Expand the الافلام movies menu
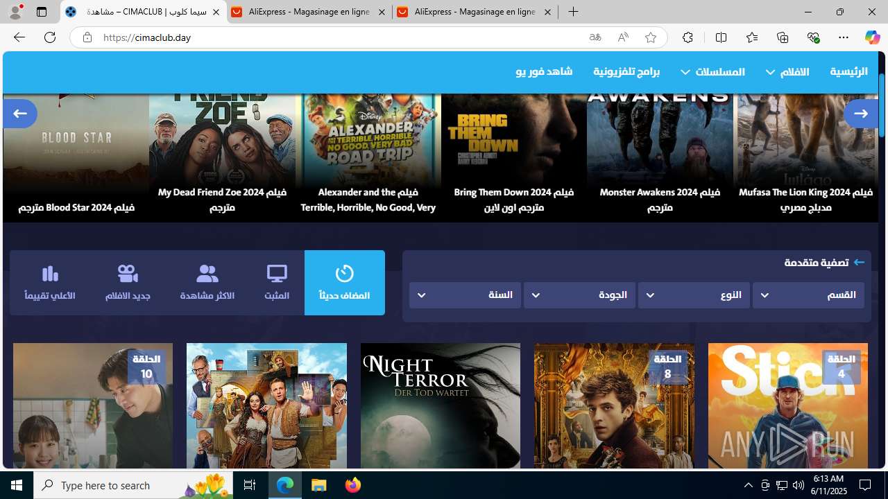The image size is (888, 499). [x=787, y=72]
